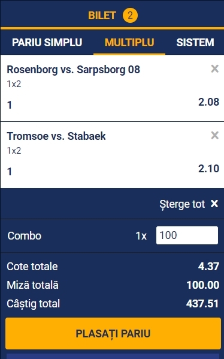Click the Câștig total 437.51 amount
This screenshot has width=224, height=359.
click(x=202, y=304)
